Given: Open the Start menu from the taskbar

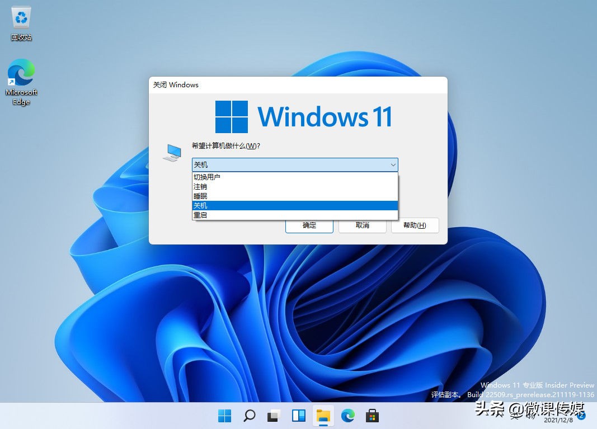Looking at the screenshot, I should coord(224,416).
